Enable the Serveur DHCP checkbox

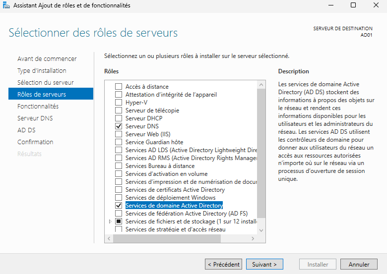click(x=118, y=118)
